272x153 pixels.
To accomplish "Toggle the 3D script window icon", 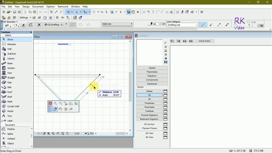I will tap(165, 99).
